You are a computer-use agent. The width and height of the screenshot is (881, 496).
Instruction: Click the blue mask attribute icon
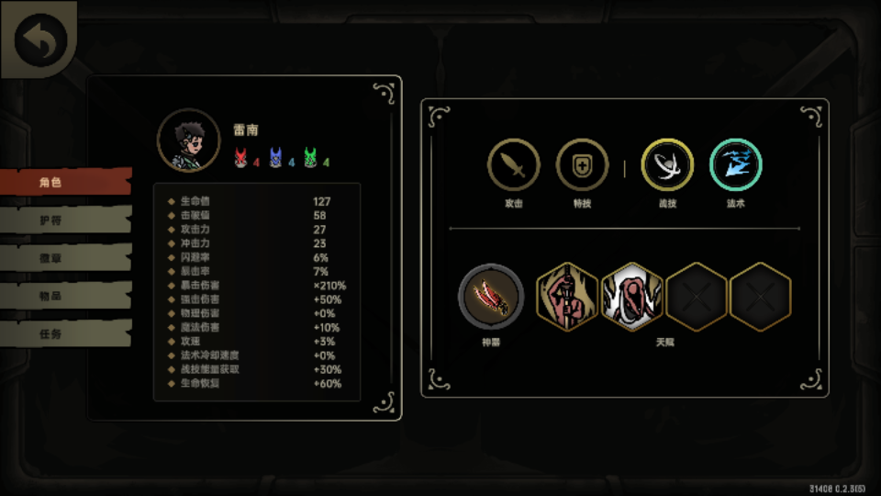coord(275,158)
